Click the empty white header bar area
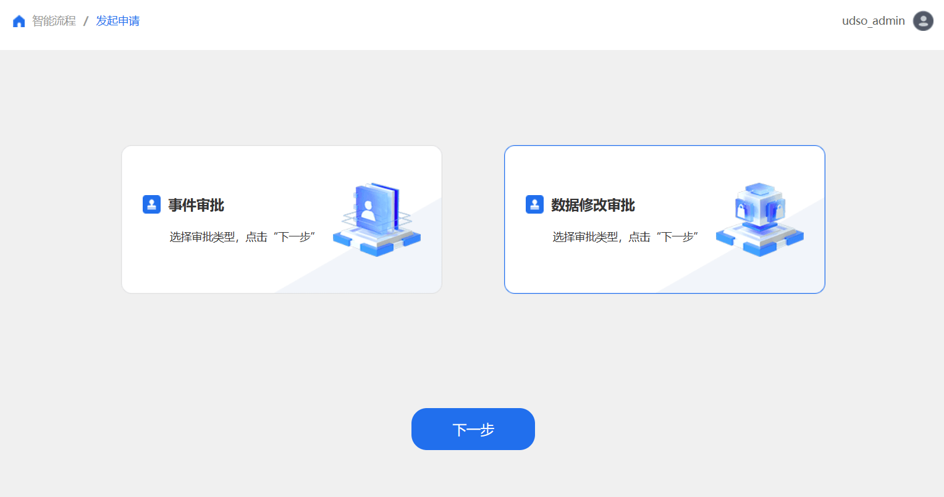Viewport: 944px width, 497px height. tap(470, 25)
